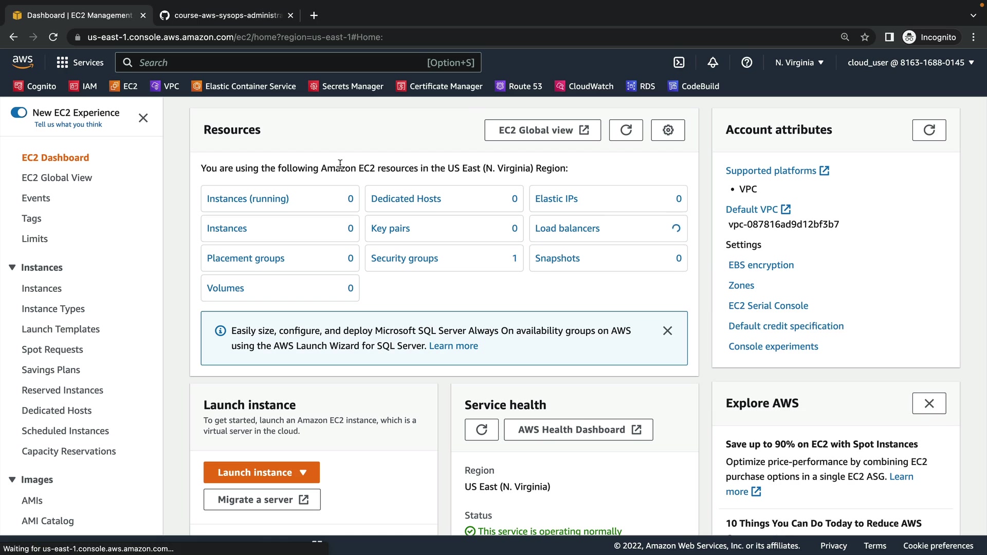Click the Resources panel settings gear
Screen dimensions: 987x555
(668, 130)
